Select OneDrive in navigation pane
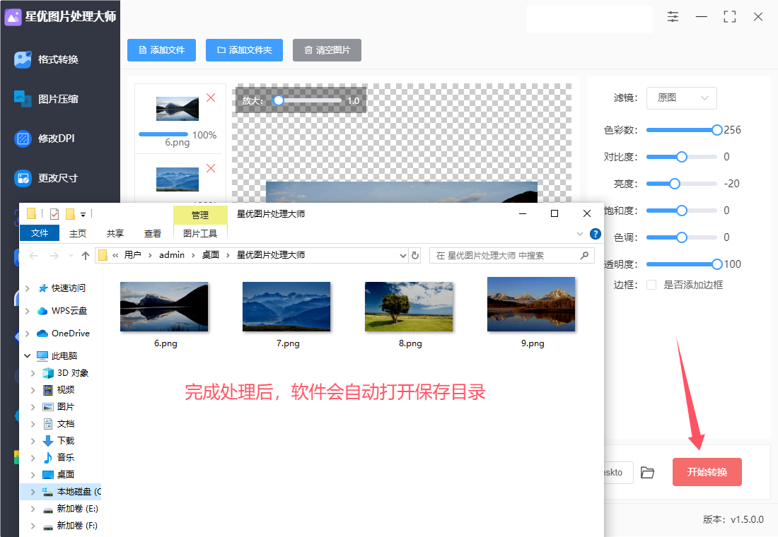This screenshot has height=537, width=778. click(x=64, y=334)
